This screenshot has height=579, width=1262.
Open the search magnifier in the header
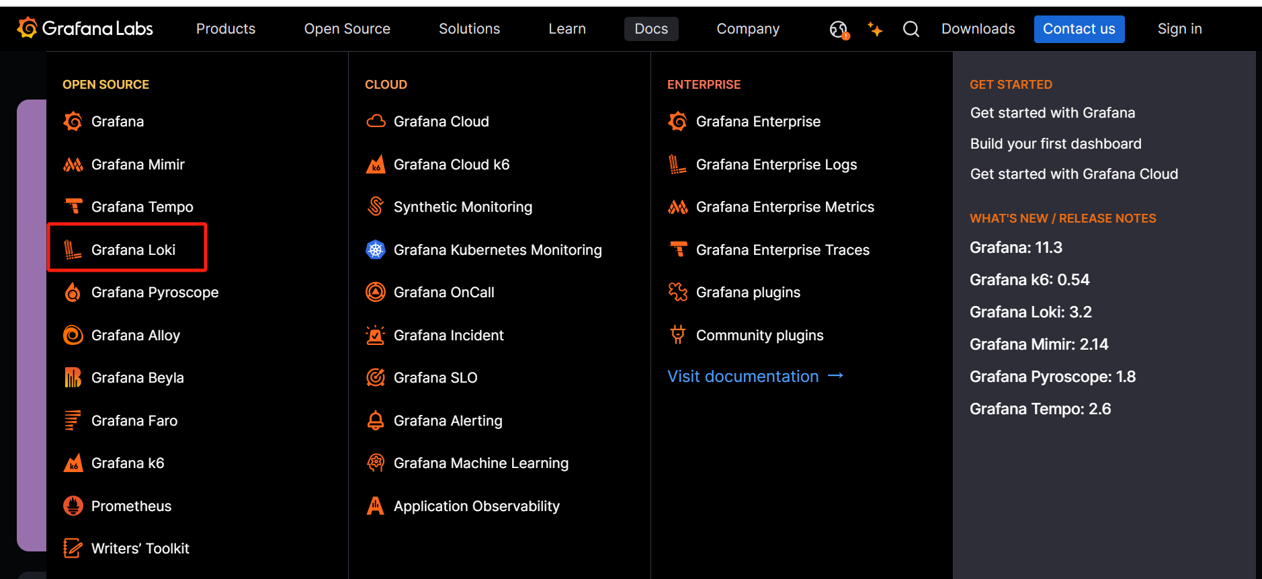pos(911,29)
